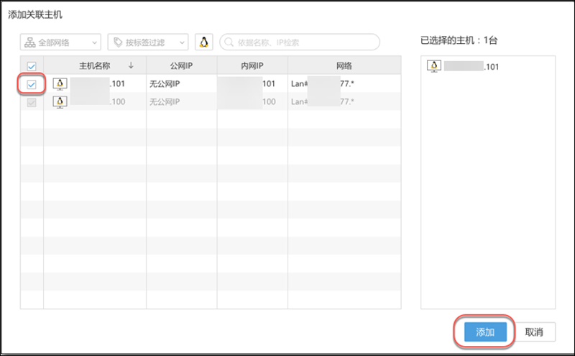575x356 pixels.
Task: Click the magnifier search icon
Action: point(229,42)
